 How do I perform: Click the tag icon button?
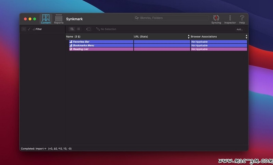88,29
